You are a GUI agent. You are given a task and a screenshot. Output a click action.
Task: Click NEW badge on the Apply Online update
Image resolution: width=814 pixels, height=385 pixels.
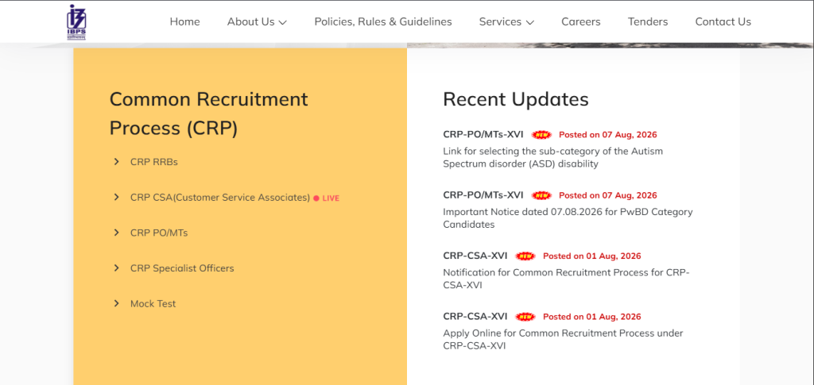[526, 317]
